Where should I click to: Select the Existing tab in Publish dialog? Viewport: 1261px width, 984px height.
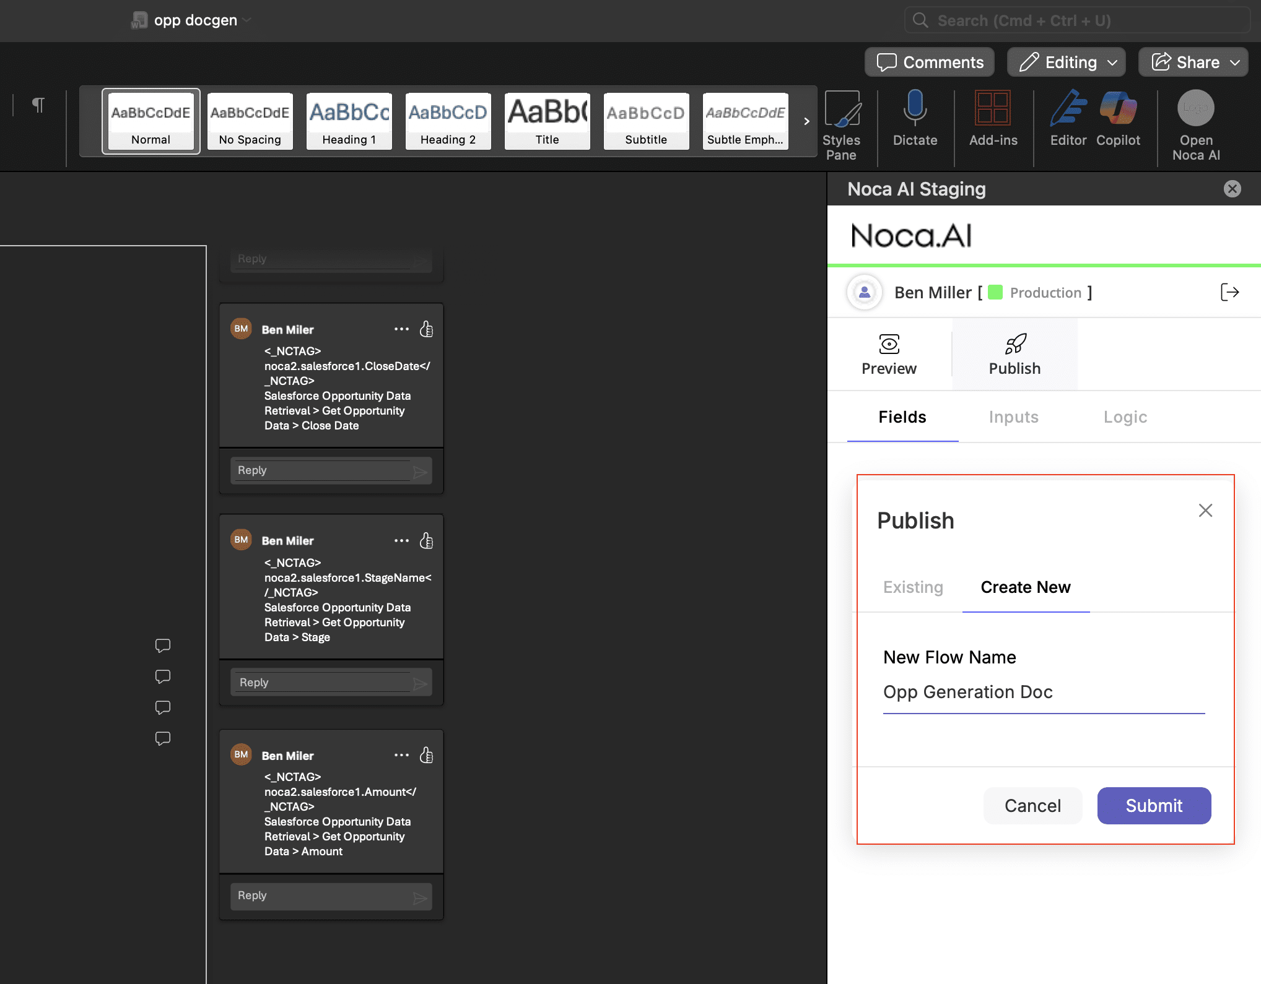913,587
